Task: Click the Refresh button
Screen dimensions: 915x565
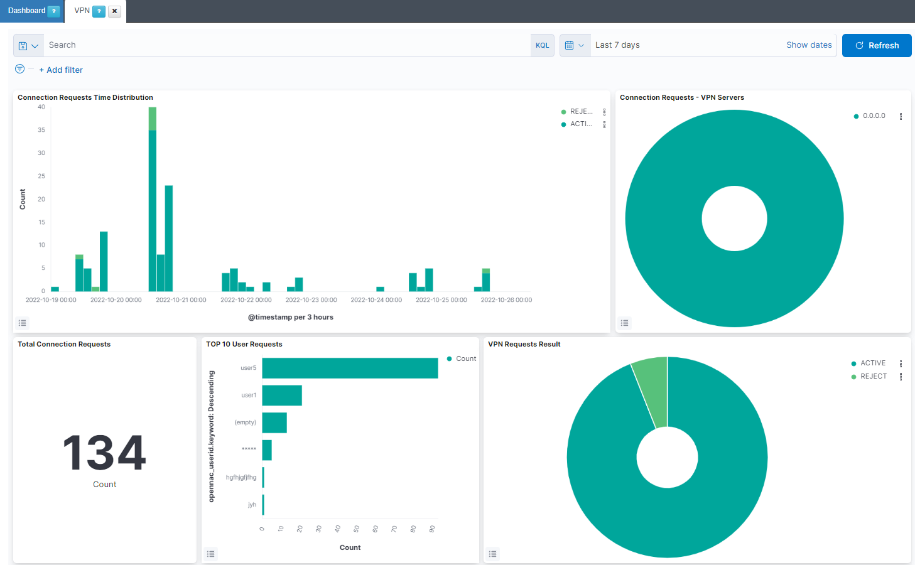Action: pyautogui.click(x=876, y=45)
